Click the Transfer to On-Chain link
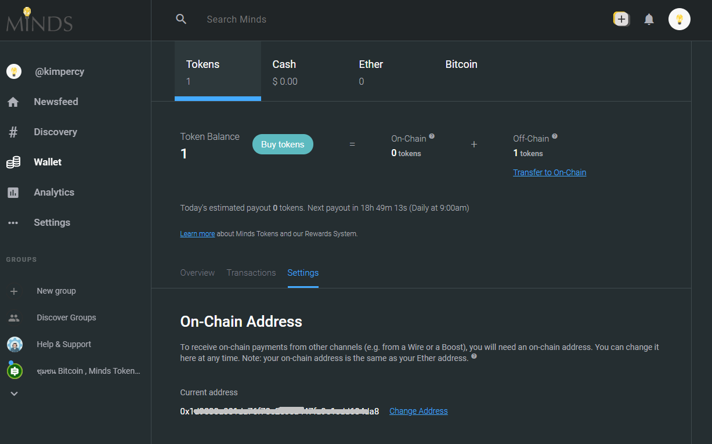Image resolution: width=712 pixels, height=444 pixels. tap(549, 172)
